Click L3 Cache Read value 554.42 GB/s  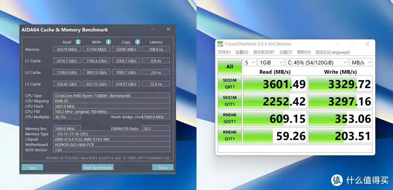click(67, 84)
